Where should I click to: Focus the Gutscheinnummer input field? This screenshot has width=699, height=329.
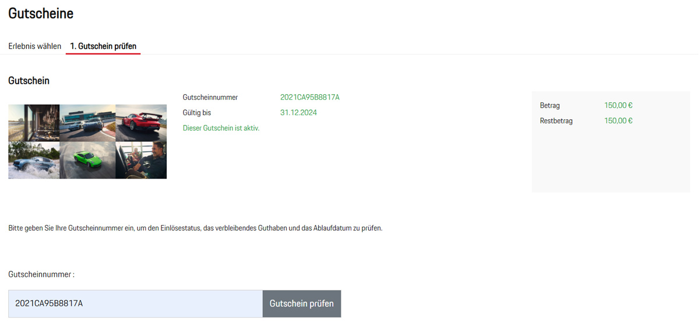point(136,303)
